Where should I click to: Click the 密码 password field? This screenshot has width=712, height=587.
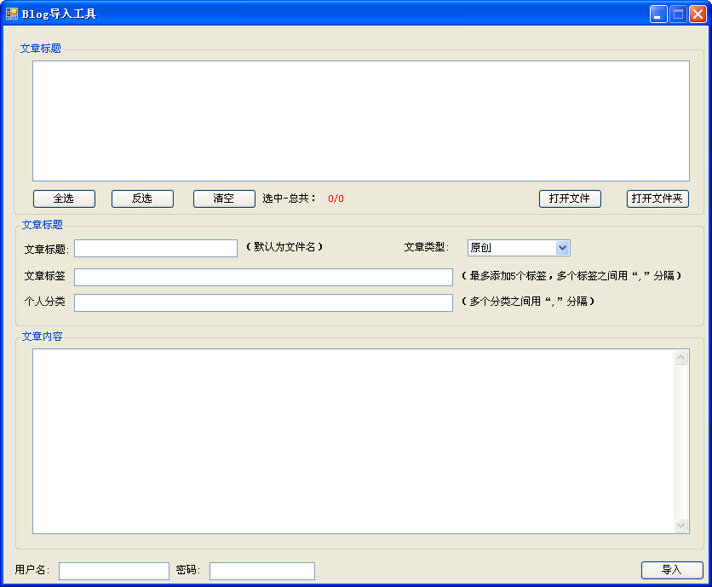[261, 571]
